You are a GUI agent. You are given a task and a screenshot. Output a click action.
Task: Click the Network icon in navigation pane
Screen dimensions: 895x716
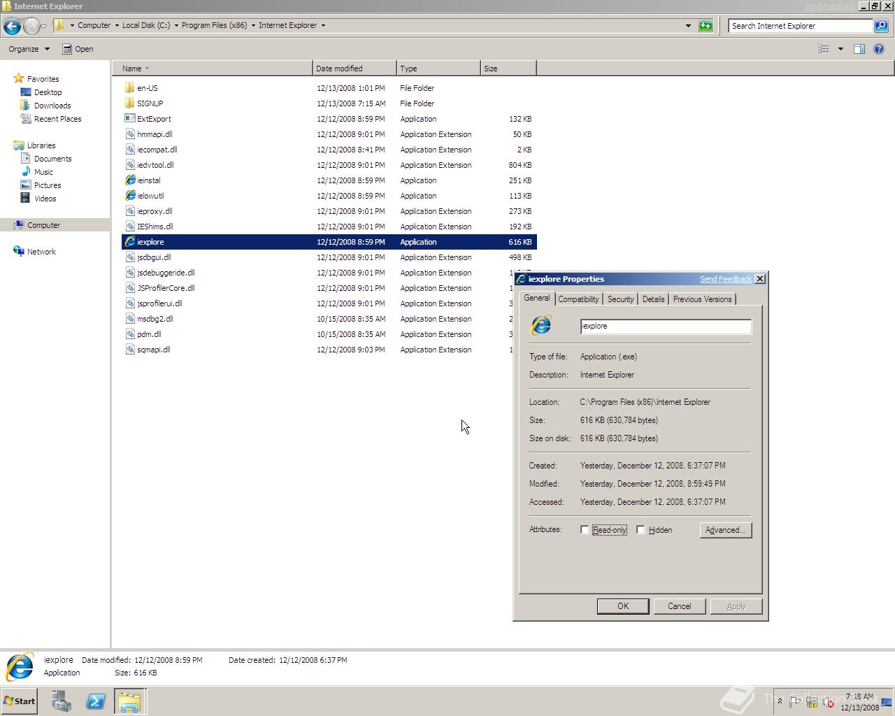coord(19,252)
